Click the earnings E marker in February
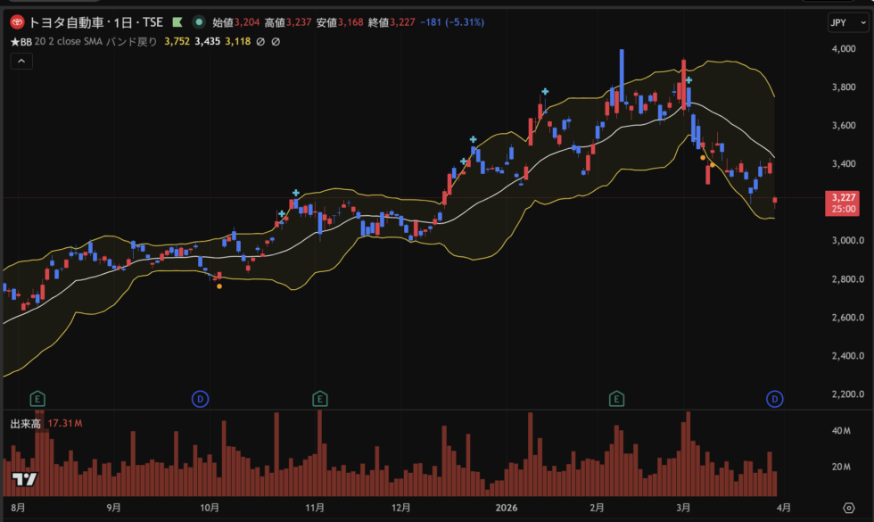874x522 pixels. coord(616,398)
